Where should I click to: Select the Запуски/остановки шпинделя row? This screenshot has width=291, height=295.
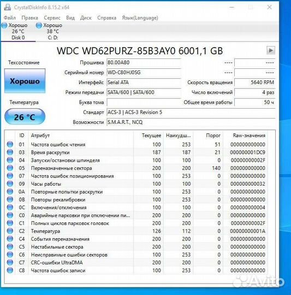pyautogui.click(x=136, y=160)
